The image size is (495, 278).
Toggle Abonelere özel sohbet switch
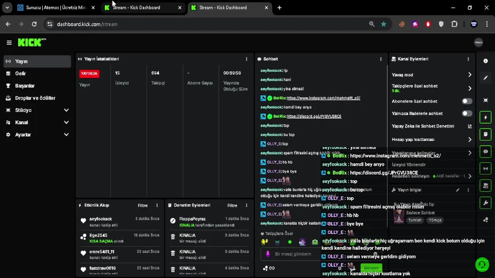(467, 101)
